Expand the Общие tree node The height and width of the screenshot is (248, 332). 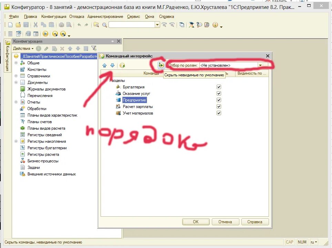coord(16,63)
